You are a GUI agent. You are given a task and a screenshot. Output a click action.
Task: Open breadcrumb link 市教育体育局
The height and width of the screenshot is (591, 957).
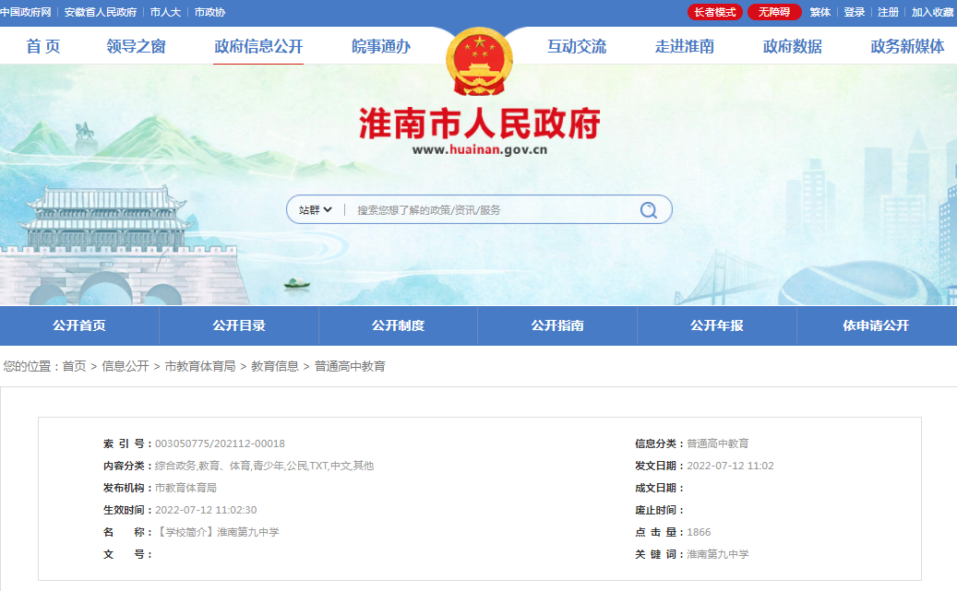click(x=201, y=365)
